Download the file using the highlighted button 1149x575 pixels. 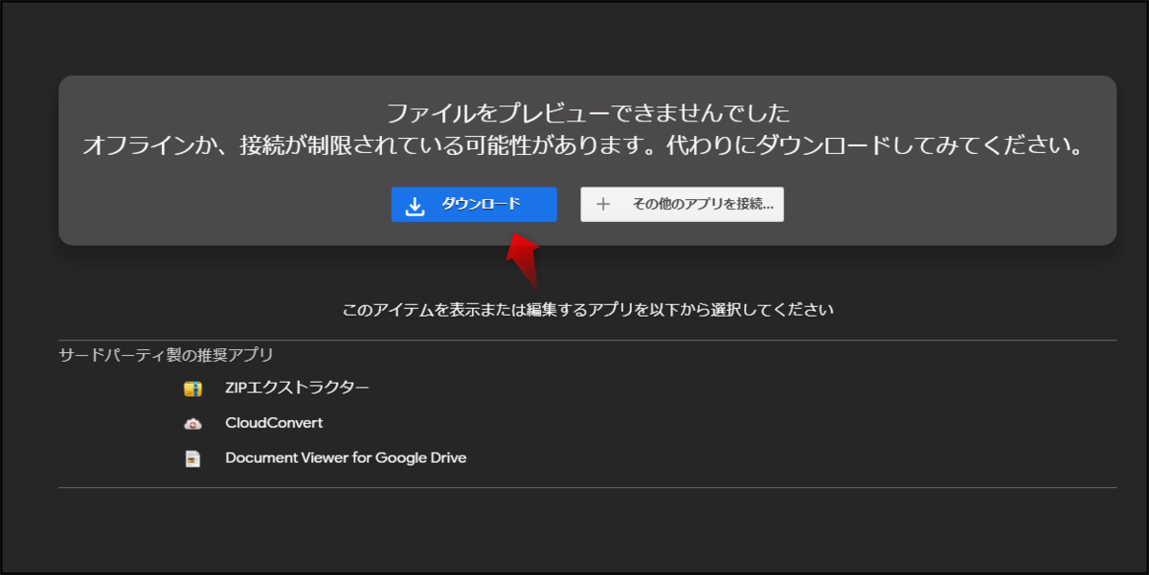pos(474,204)
